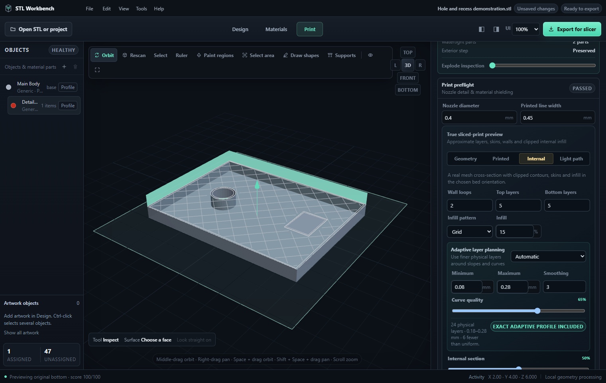Select Printed preview mode
Viewport: 606px width, 383px height.
tap(501, 158)
